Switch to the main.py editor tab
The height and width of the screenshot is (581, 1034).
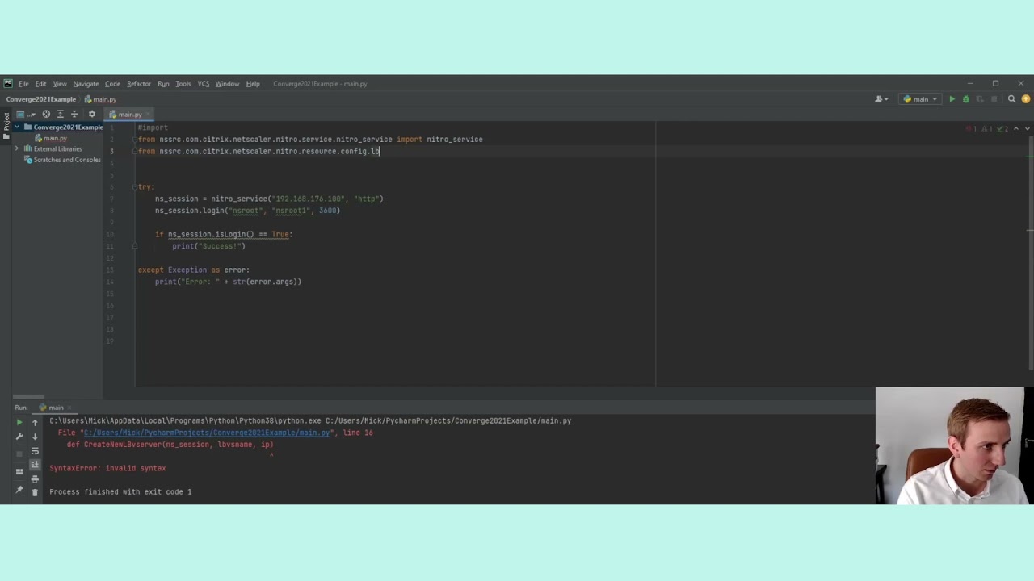(130, 115)
